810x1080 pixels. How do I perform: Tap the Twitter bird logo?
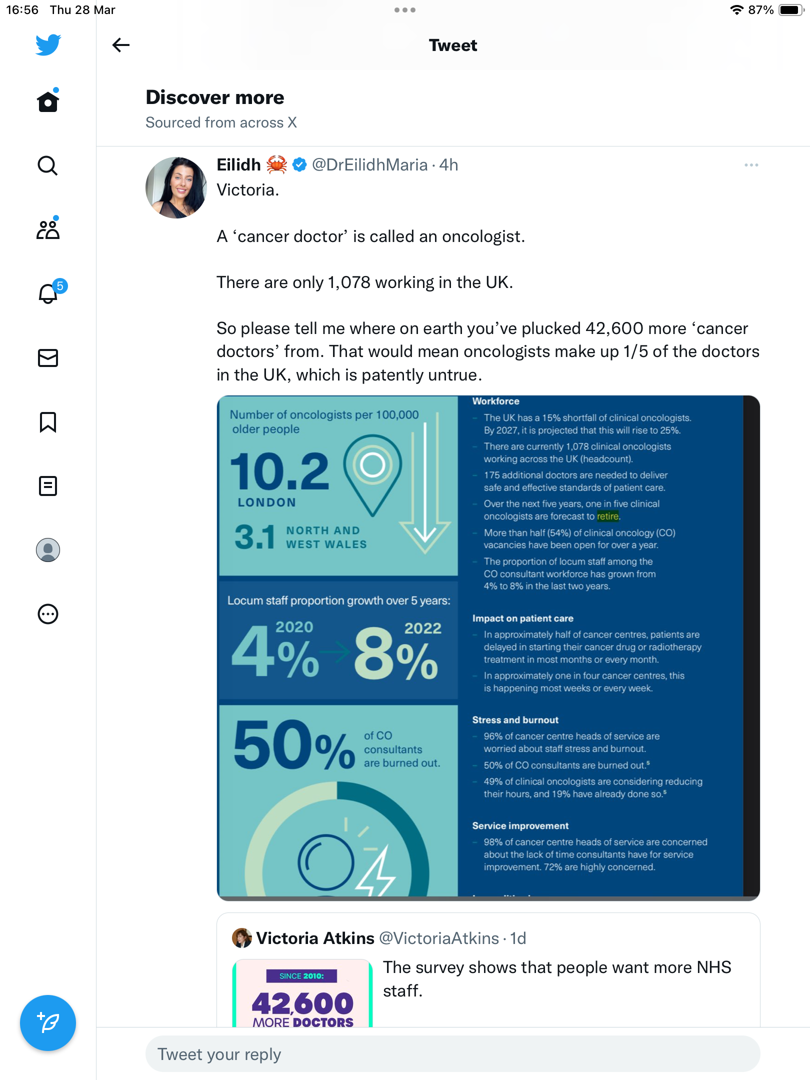tap(48, 45)
